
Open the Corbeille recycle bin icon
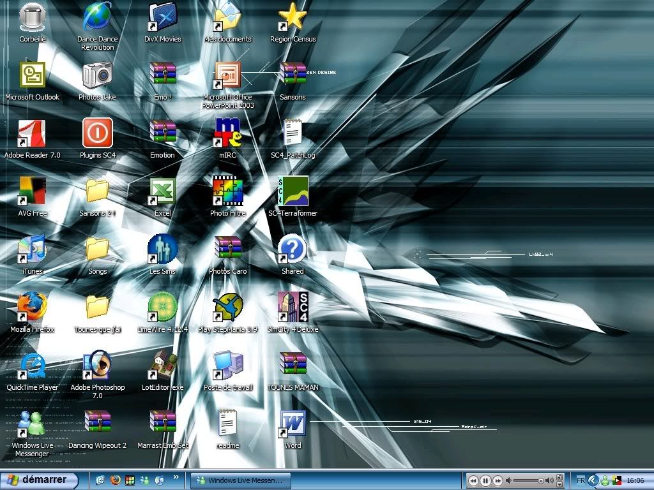pos(32,22)
